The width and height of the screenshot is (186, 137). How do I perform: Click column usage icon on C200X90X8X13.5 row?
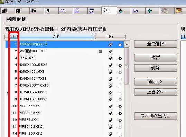click(120, 45)
